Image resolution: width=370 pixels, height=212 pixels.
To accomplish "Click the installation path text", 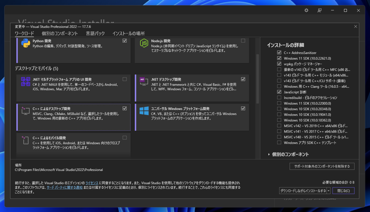I will pyautogui.click(x=59, y=170).
